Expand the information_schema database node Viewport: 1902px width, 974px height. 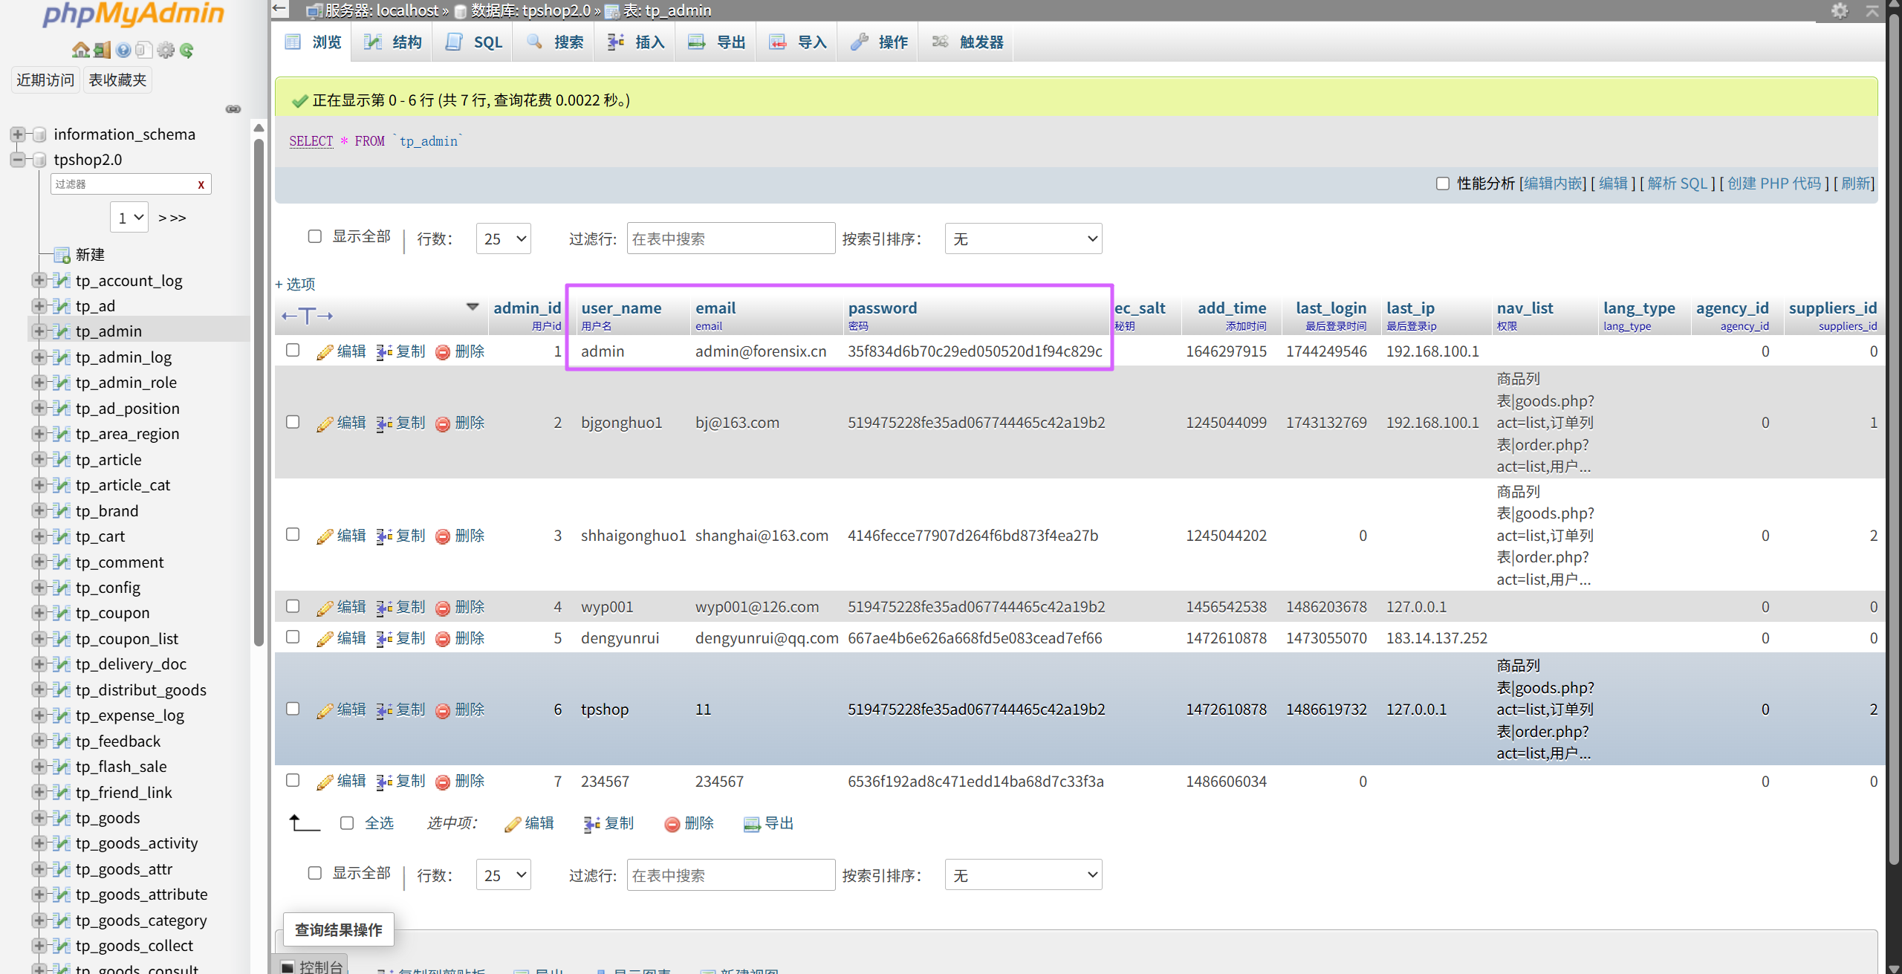coord(17,134)
